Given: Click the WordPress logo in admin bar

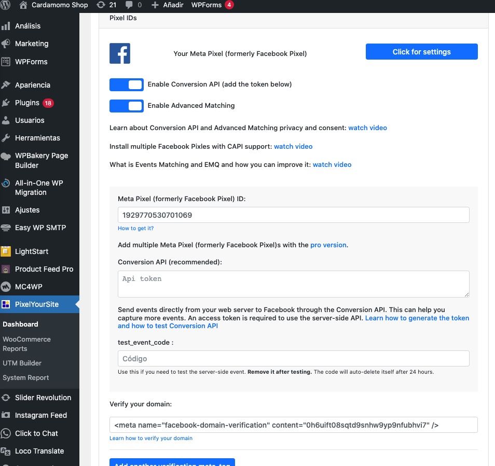Looking at the screenshot, I should pyautogui.click(x=5, y=5).
